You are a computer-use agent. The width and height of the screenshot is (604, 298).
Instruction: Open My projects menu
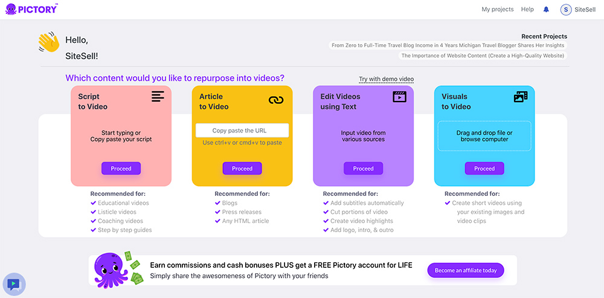click(x=497, y=10)
